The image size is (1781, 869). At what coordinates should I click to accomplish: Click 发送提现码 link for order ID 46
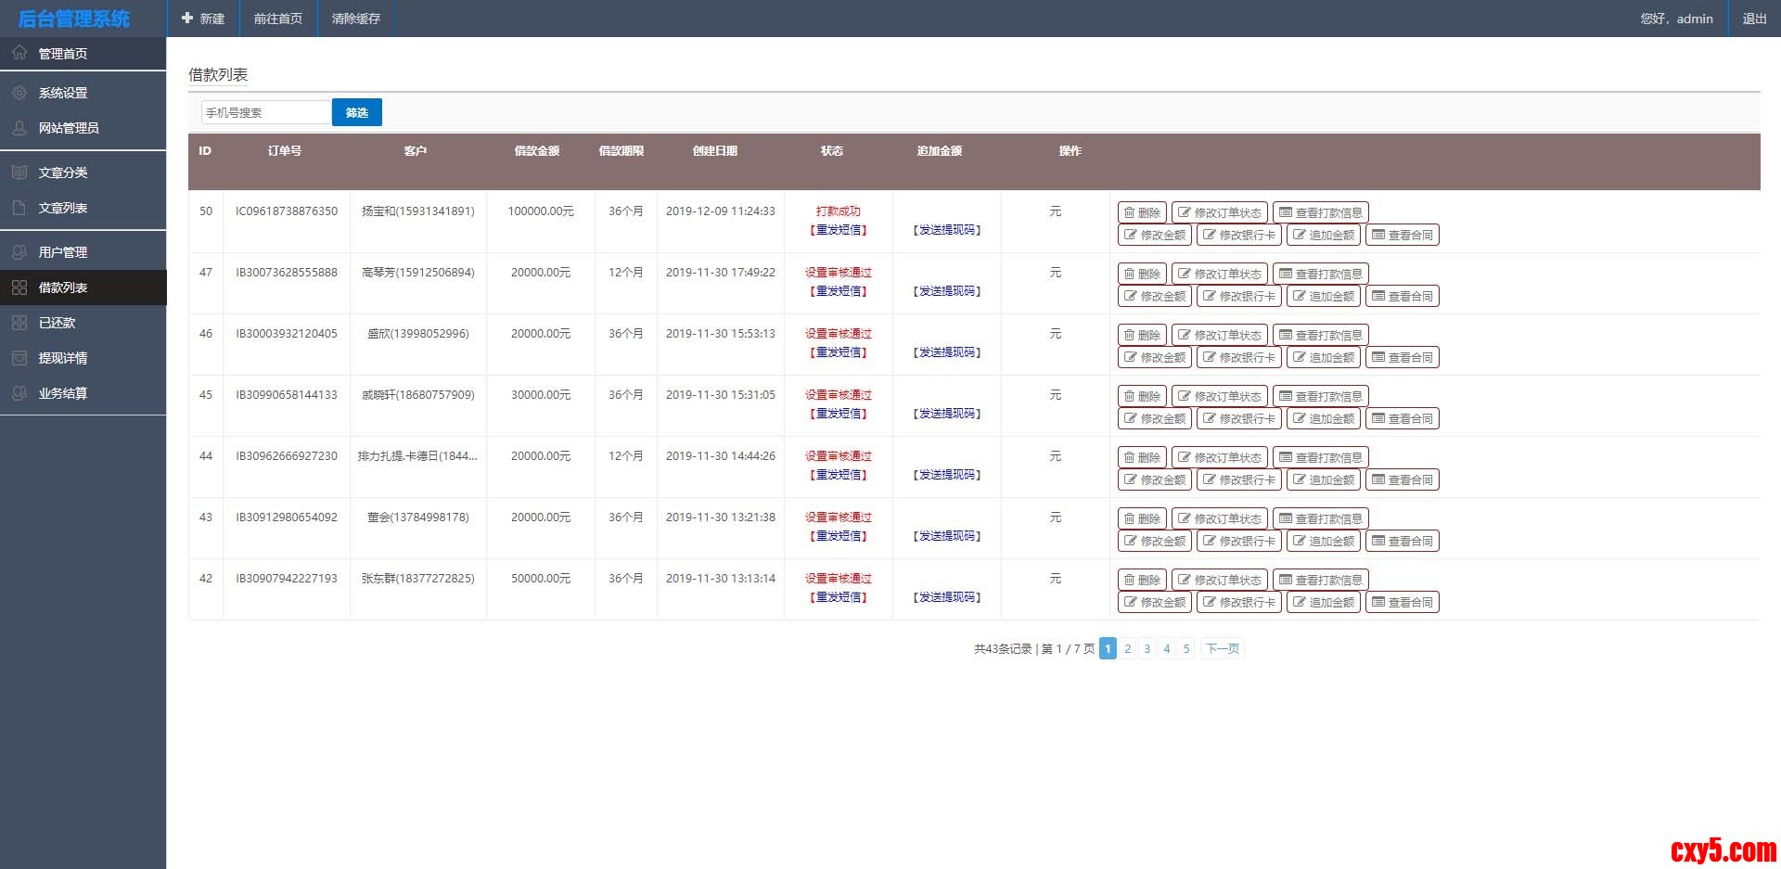click(946, 352)
